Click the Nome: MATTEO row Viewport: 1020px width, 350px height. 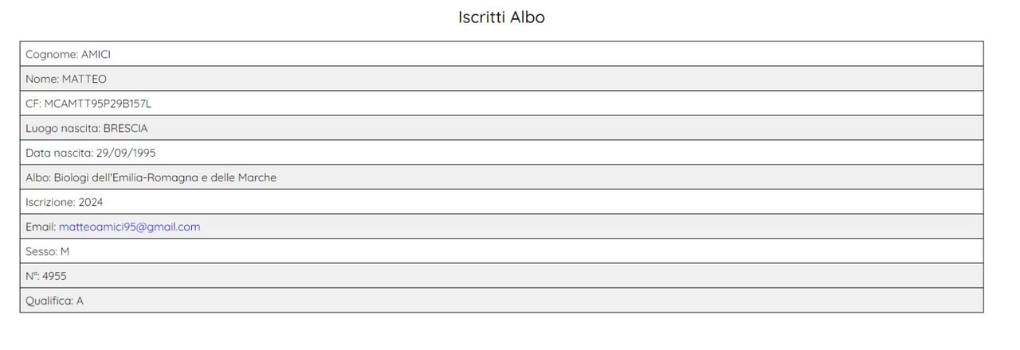point(501,79)
